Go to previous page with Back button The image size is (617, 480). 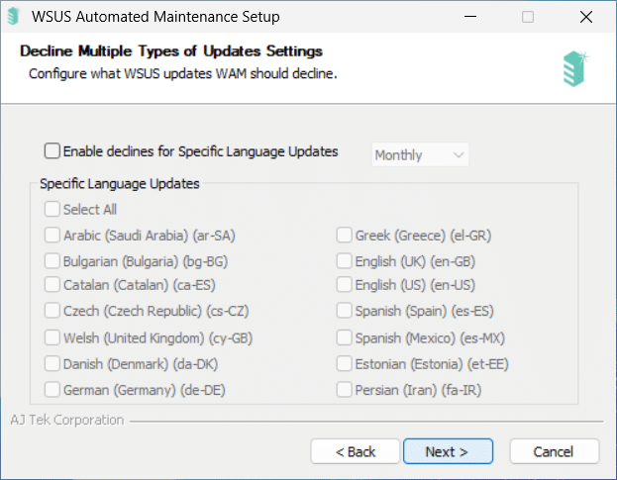click(356, 451)
